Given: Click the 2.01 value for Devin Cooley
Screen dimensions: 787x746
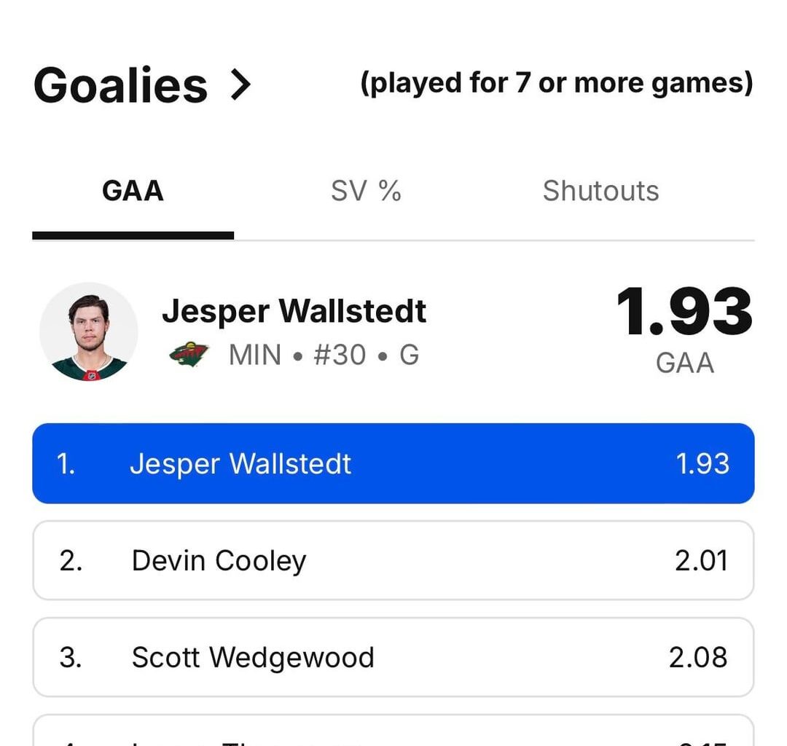Looking at the screenshot, I should [x=701, y=560].
